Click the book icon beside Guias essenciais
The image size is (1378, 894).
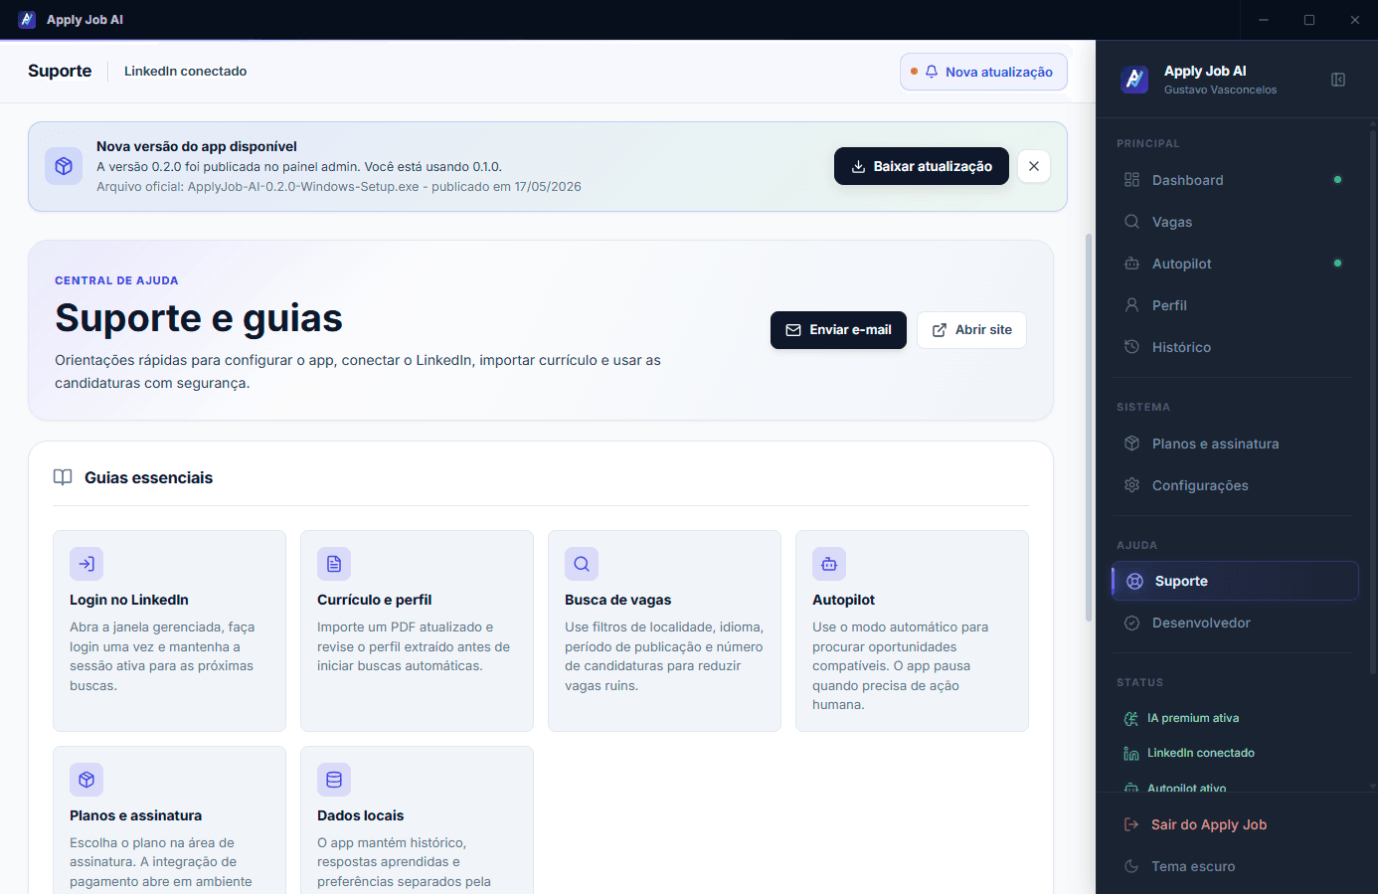coord(63,477)
